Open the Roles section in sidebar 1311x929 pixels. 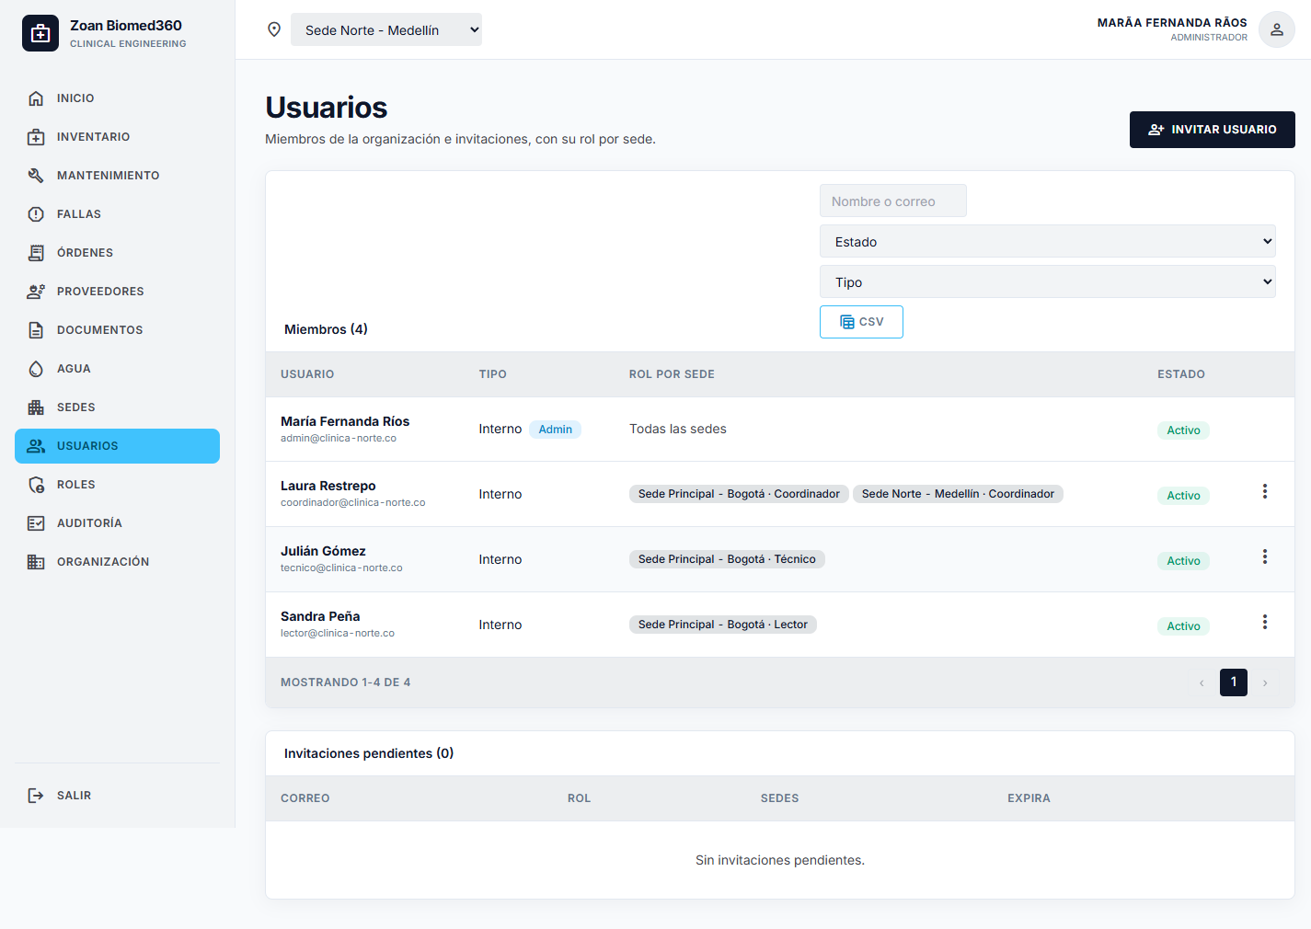click(117, 485)
